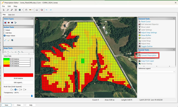This screenshot has height=107, width=178.
Task: Click the Edit Legend button
Action: 18,82
